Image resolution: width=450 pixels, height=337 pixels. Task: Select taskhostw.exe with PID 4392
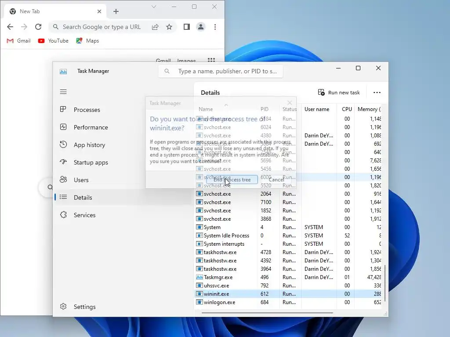288,261
